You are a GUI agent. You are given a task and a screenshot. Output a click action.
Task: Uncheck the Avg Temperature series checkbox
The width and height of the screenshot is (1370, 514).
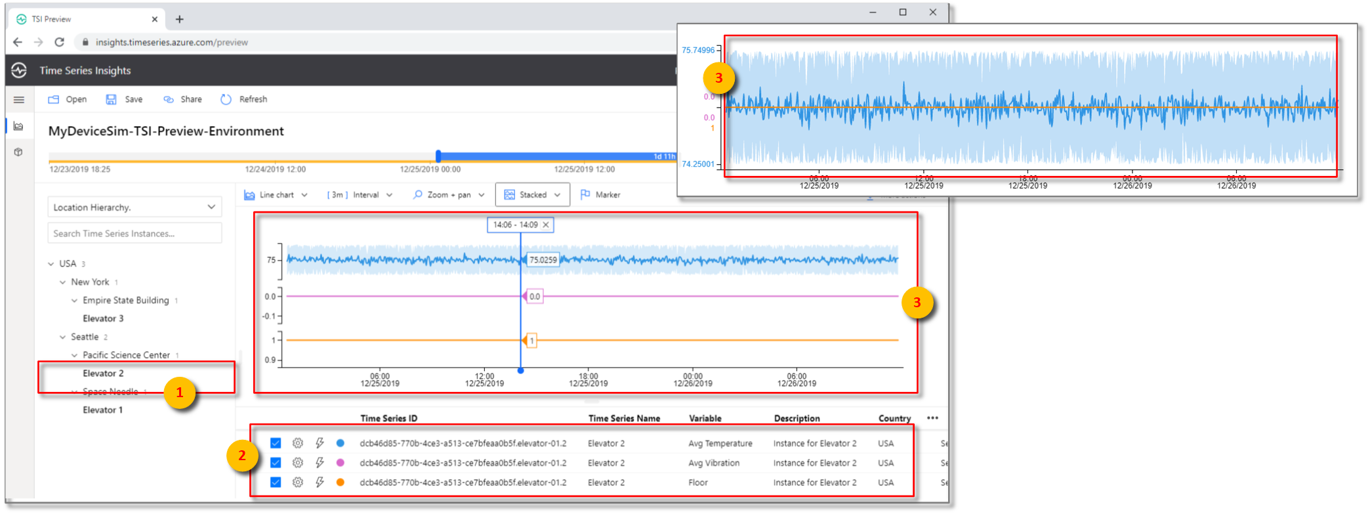[276, 443]
